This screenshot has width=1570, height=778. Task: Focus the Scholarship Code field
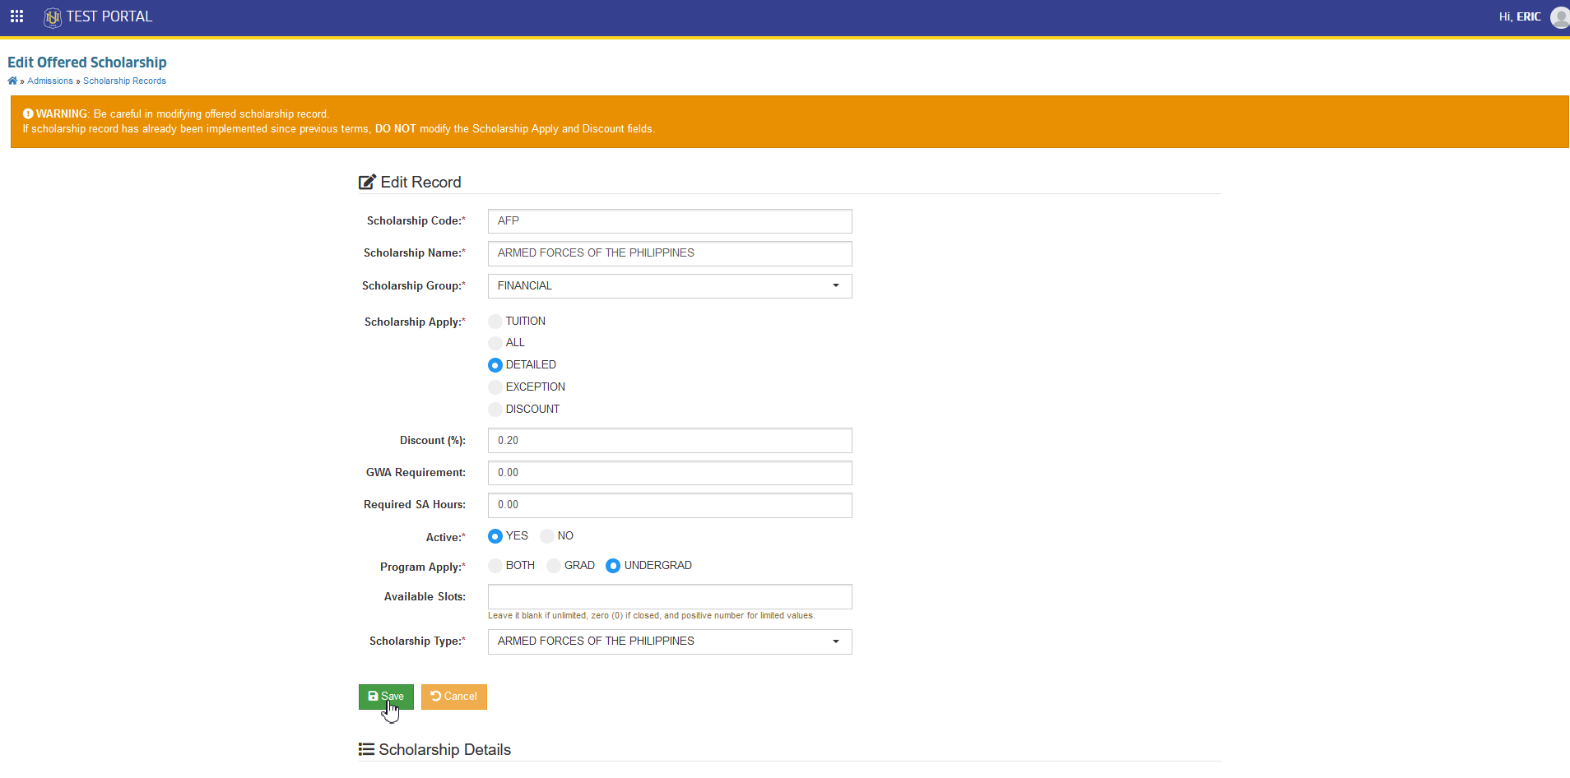point(670,221)
